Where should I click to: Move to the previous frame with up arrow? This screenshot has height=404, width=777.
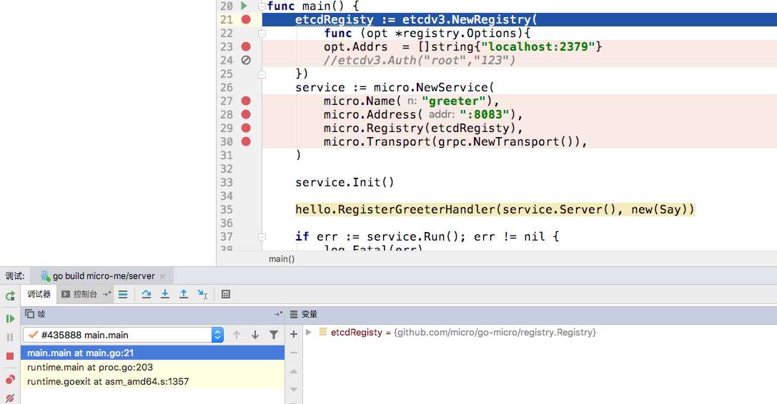pyautogui.click(x=237, y=335)
